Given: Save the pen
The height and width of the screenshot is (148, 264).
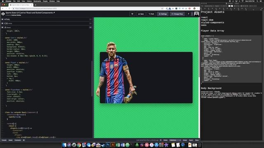Looking at the screenshot, I should [141, 14].
